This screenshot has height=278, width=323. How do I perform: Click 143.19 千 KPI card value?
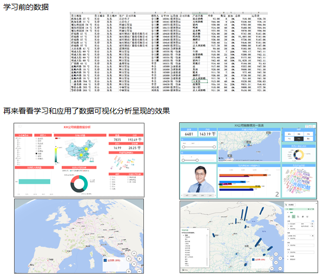(207, 134)
